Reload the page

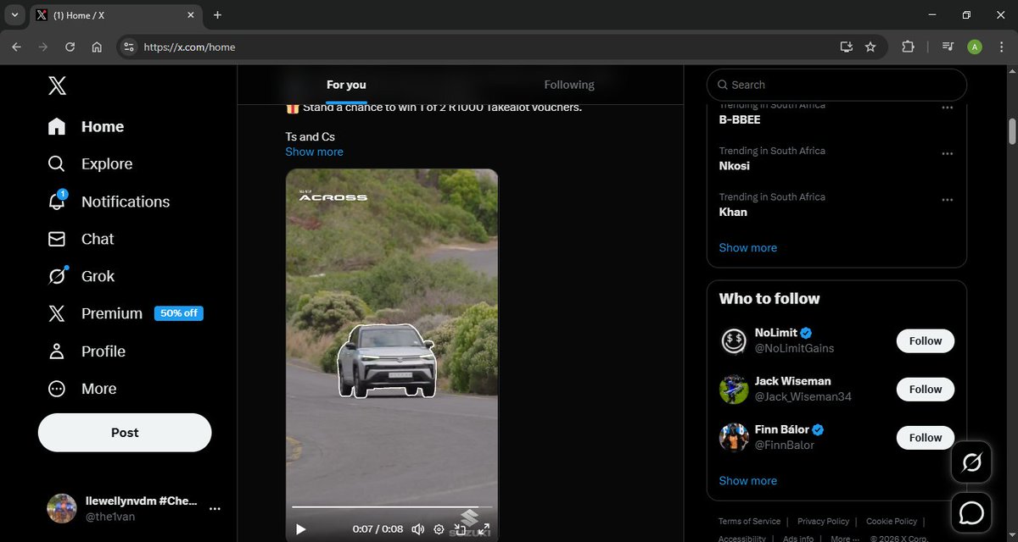click(70, 47)
